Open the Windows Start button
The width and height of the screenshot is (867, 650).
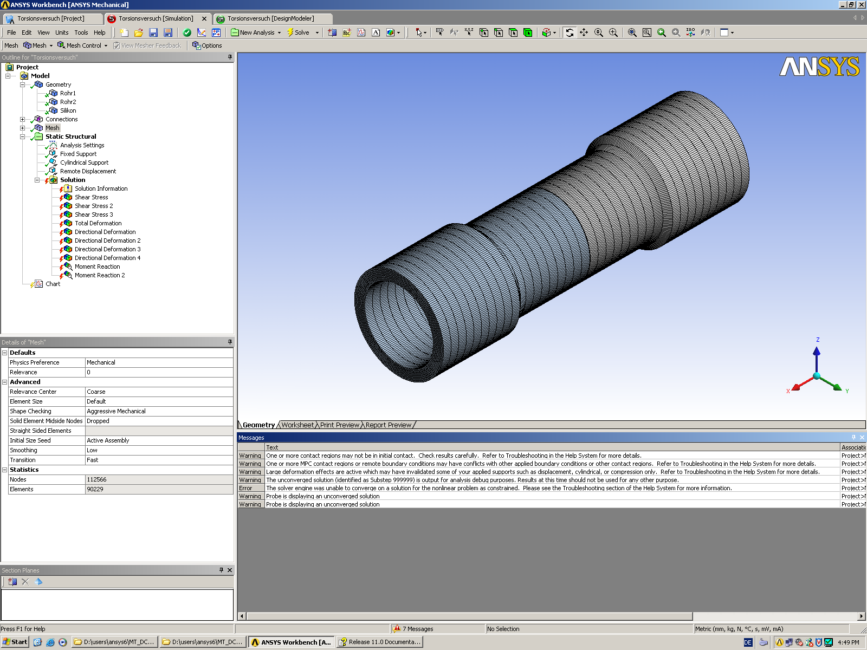15,642
